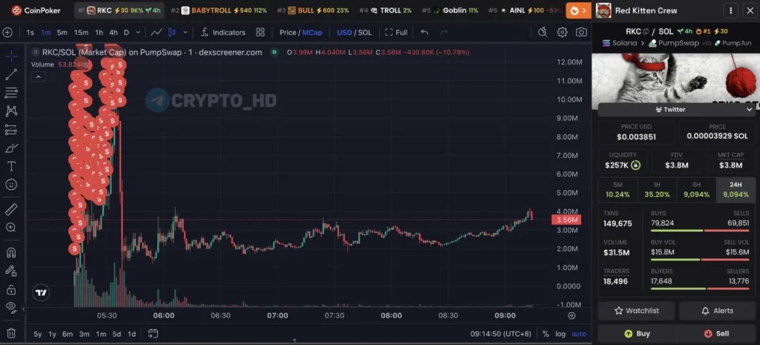Open the BABYTROLL trending token

pos(219,10)
